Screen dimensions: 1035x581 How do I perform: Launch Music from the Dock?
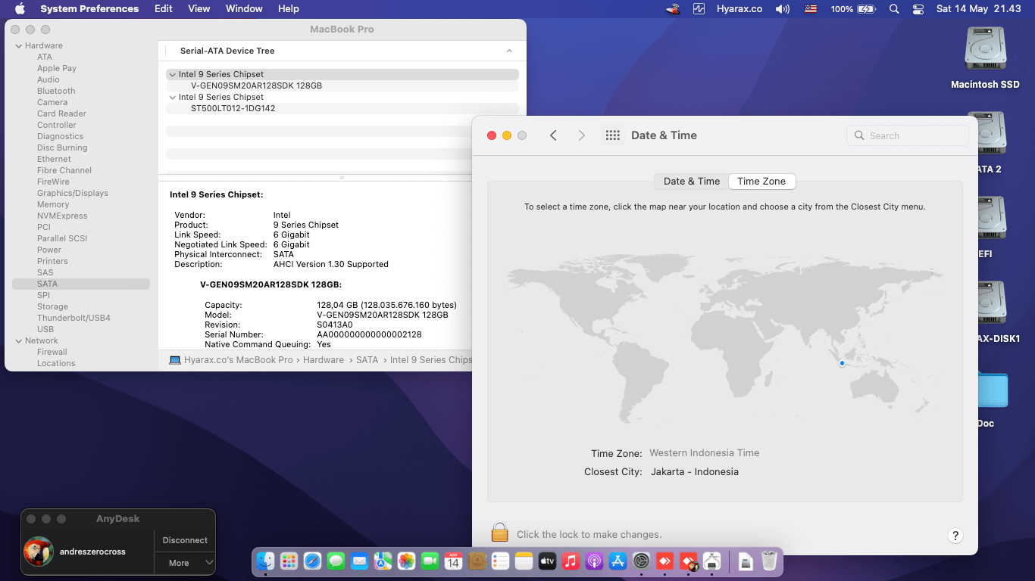tap(571, 561)
